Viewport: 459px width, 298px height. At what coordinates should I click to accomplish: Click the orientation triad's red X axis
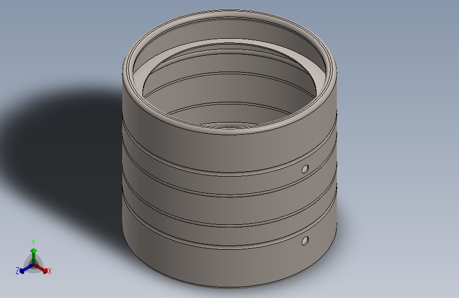tap(41, 268)
